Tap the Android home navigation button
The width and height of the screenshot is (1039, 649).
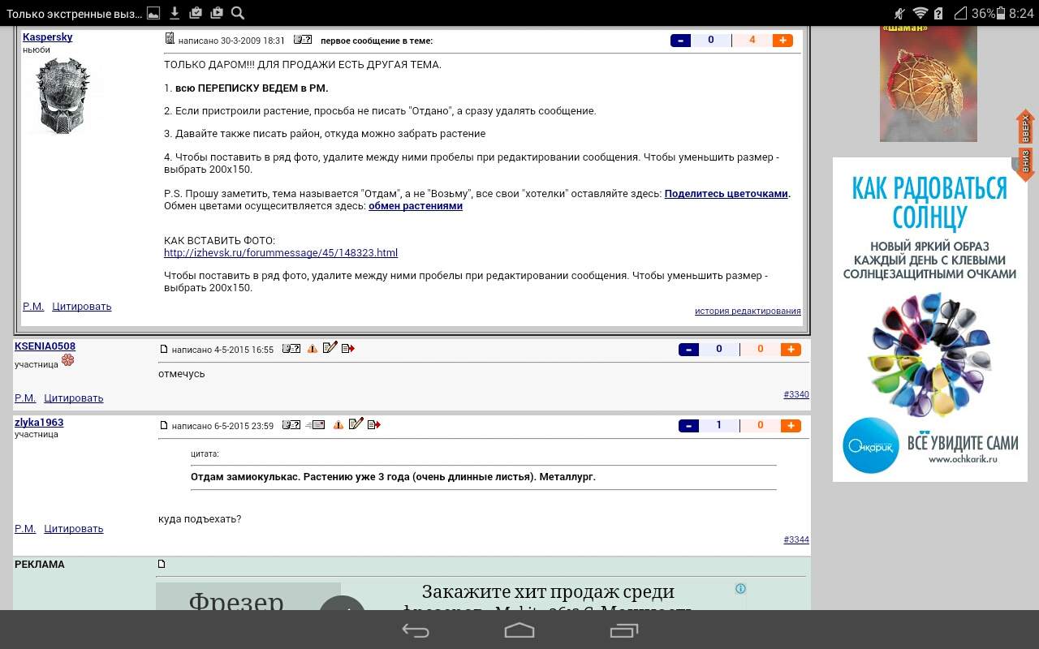click(x=519, y=630)
